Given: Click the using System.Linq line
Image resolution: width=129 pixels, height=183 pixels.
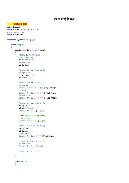Looking at the screenshot, I should (x=16, y=32).
